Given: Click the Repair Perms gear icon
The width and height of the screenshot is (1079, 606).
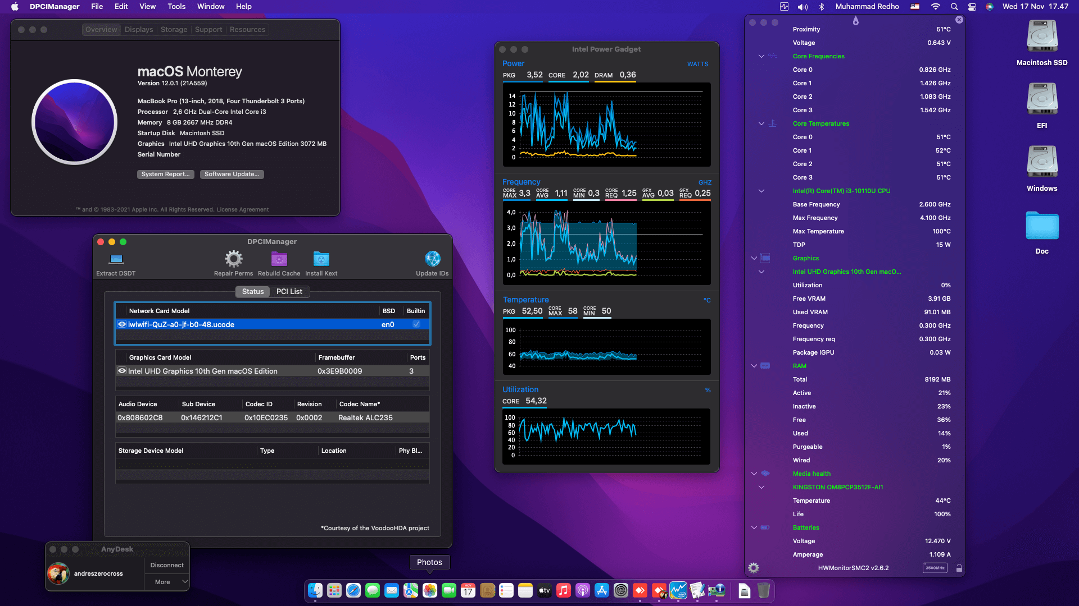Looking at the screenshot, I should pyautogui.click(x=233, y=259).
